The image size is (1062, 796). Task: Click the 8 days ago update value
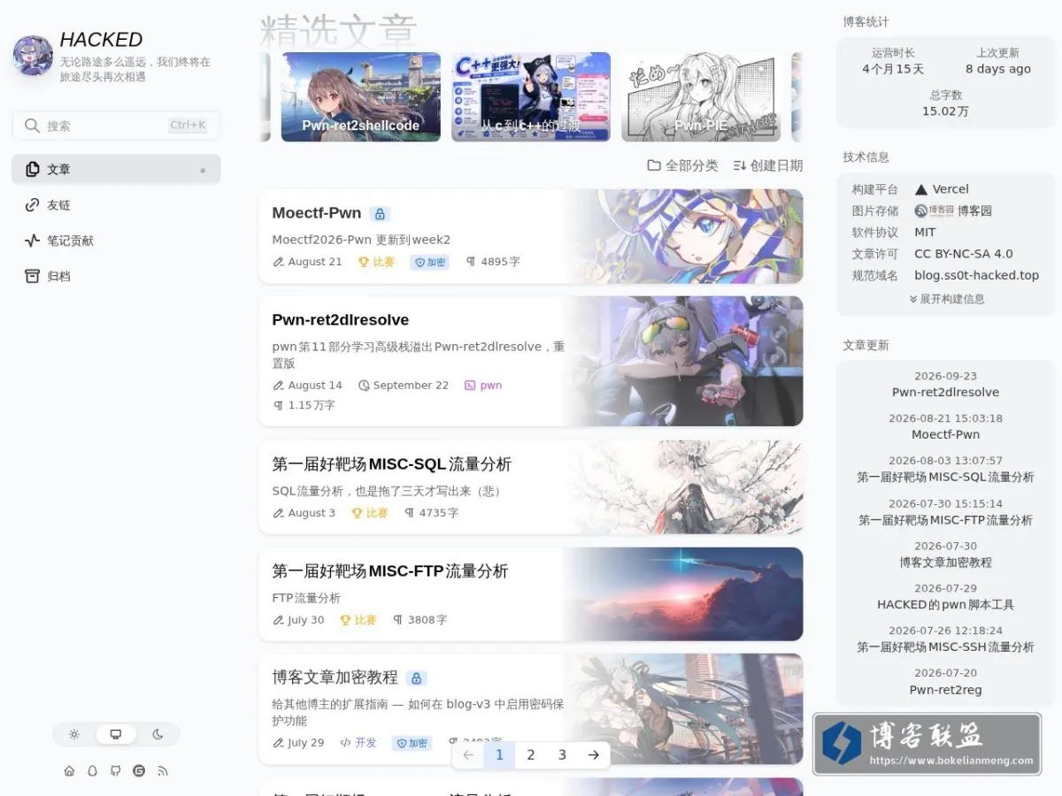[998, 69]
